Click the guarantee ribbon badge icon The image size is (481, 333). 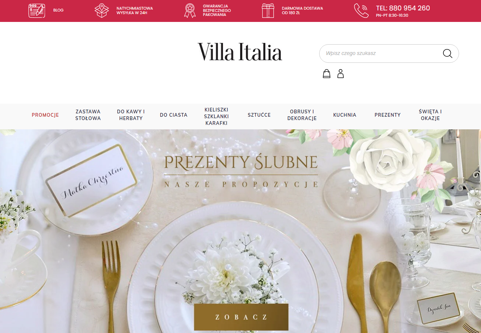click(190, 10)
